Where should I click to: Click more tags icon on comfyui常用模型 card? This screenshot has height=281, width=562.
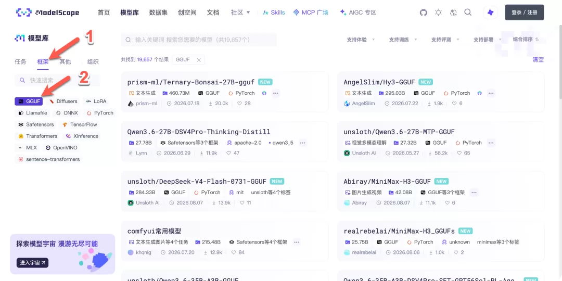click(x=297, y=242)
